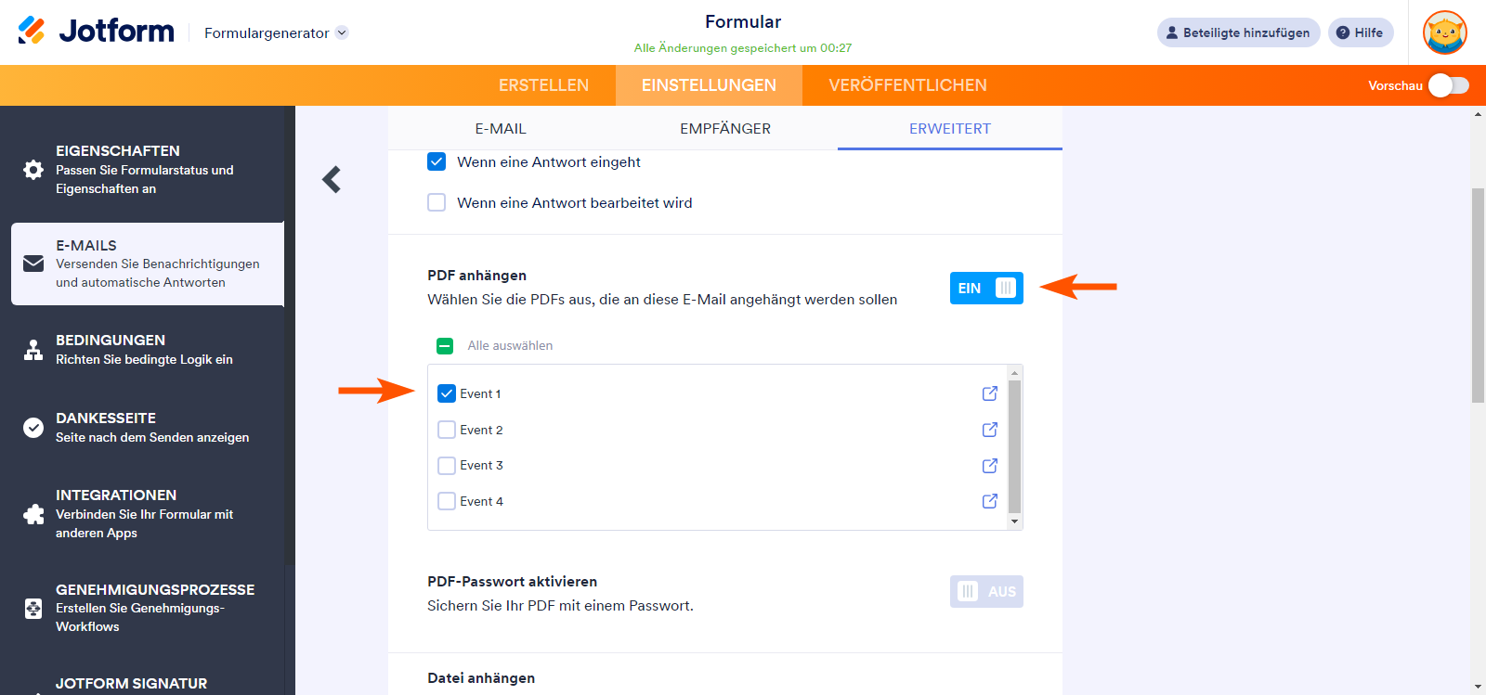Click the Jotform logo
The height and width of the screenshot is (695, 1486).
coord(96,32)
